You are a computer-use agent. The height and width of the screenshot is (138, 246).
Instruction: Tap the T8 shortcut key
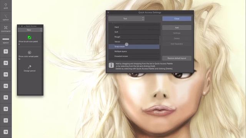pos(6,132)
